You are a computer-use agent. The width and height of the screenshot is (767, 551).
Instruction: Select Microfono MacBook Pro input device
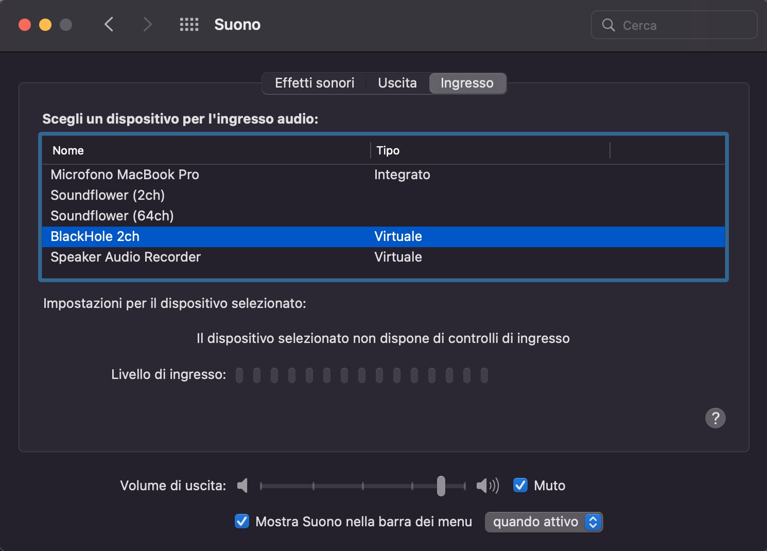tap(383, 175)
